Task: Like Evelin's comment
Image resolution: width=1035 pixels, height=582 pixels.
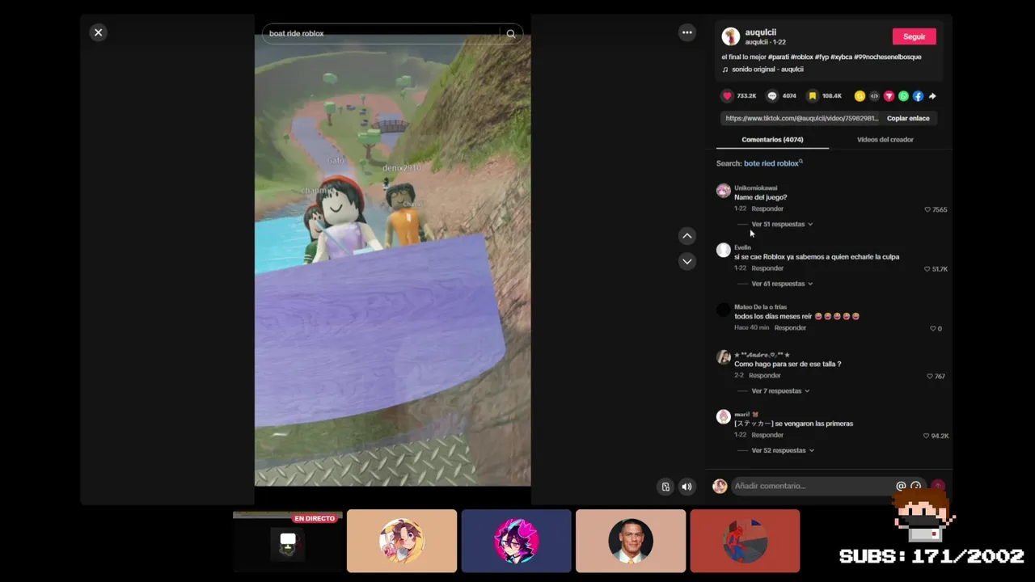Action: click(927, 269)
